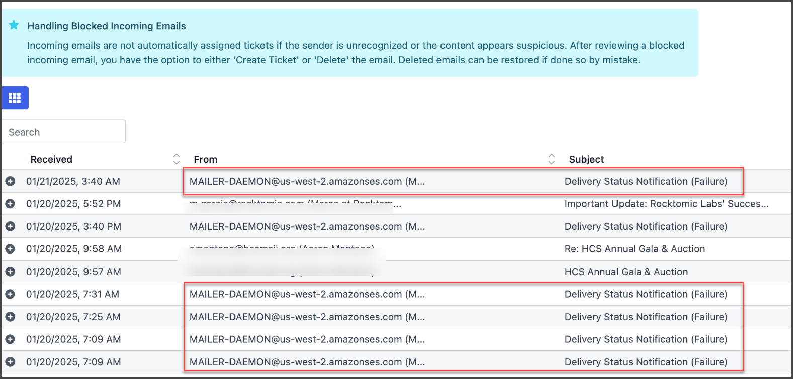Click the Subject column header
Screen dimensions: 793x379
pos(586,159)
